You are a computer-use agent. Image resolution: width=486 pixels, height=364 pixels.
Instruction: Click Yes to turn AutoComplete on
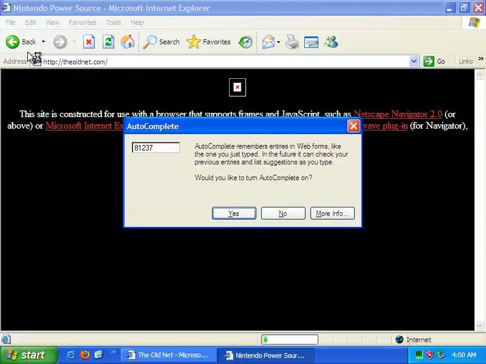(234, 214)
